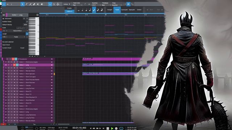
Task: Click the Enable quantize button
Action: pyautogui.click(x=69, y=8)
